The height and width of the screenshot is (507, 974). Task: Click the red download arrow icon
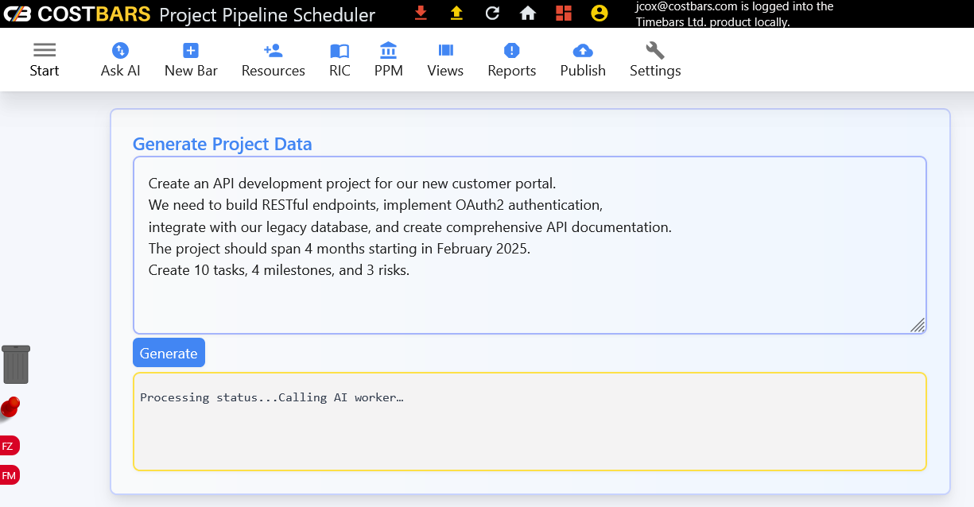(421, 13)
